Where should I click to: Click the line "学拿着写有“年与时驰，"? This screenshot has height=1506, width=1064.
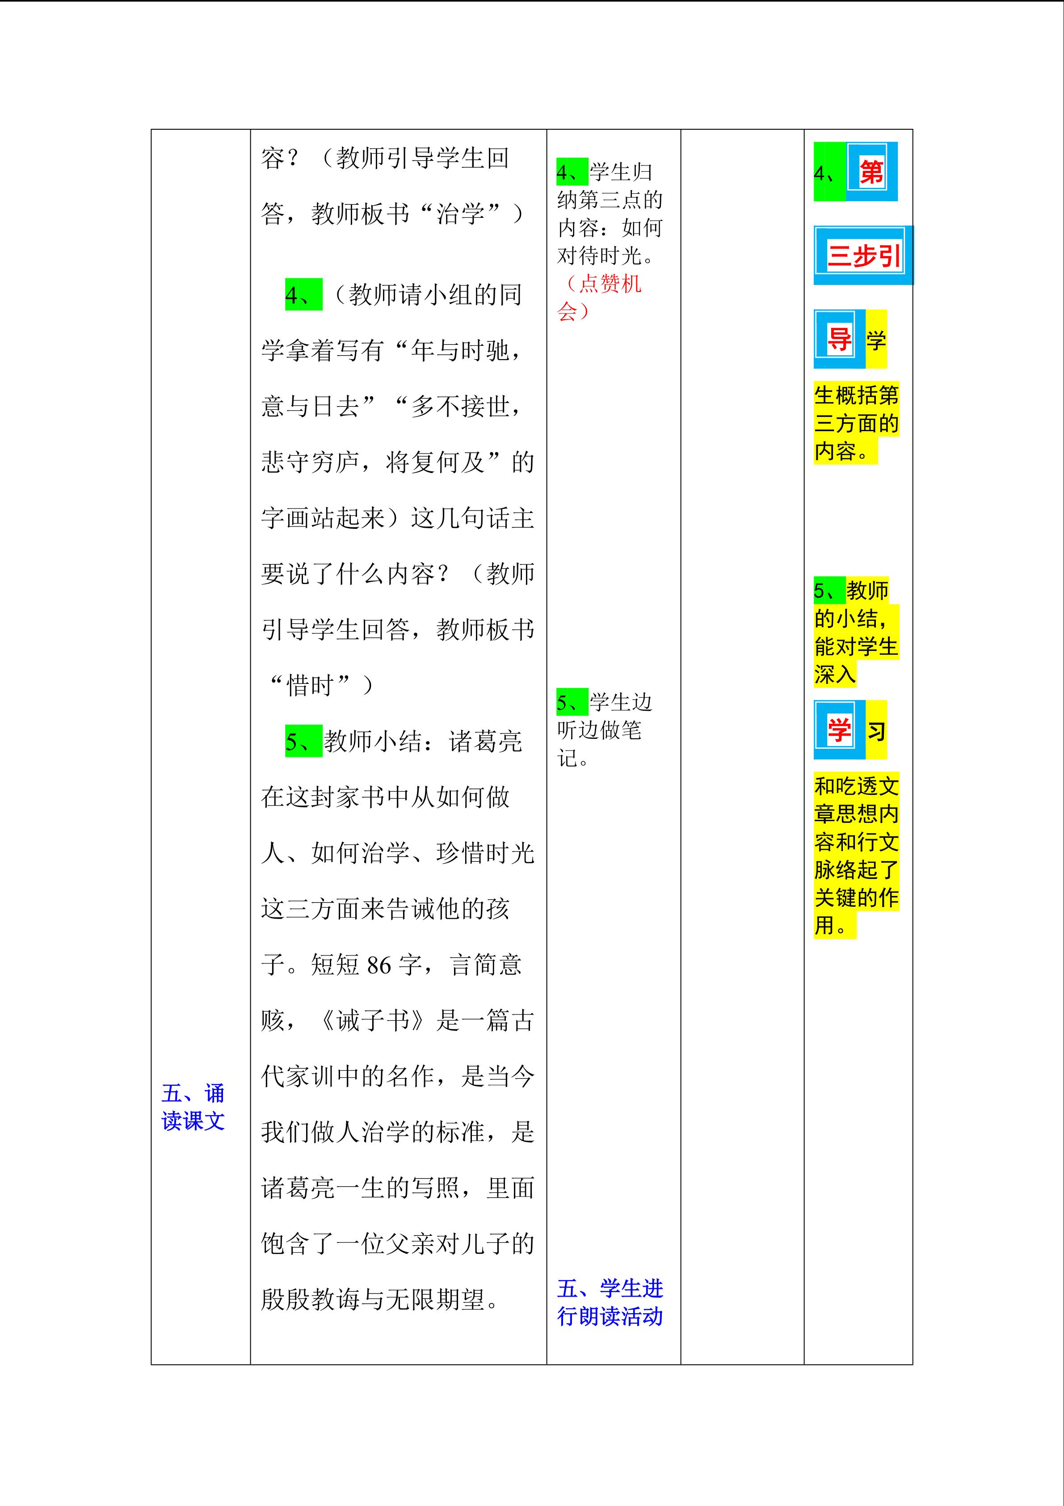(x=392, y=351)
